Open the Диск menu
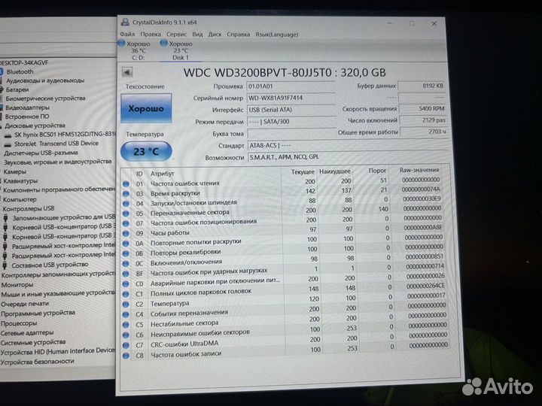 click(215, 34)
